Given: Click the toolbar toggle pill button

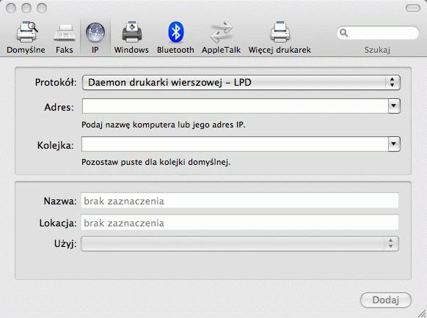Looking at the screenshot, I should (x=413, y=8).
